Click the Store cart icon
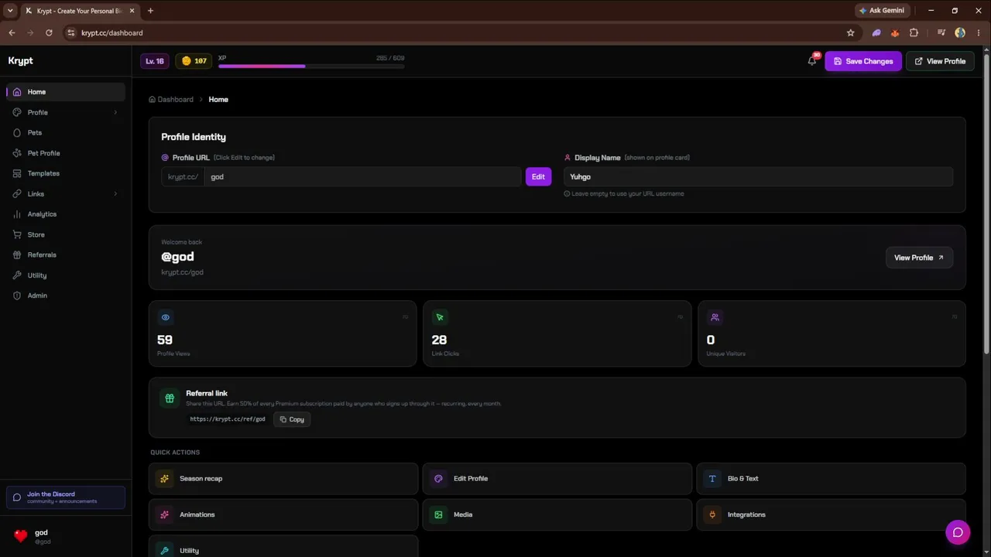Screen dimensions: 991x557 coord(17,234)
